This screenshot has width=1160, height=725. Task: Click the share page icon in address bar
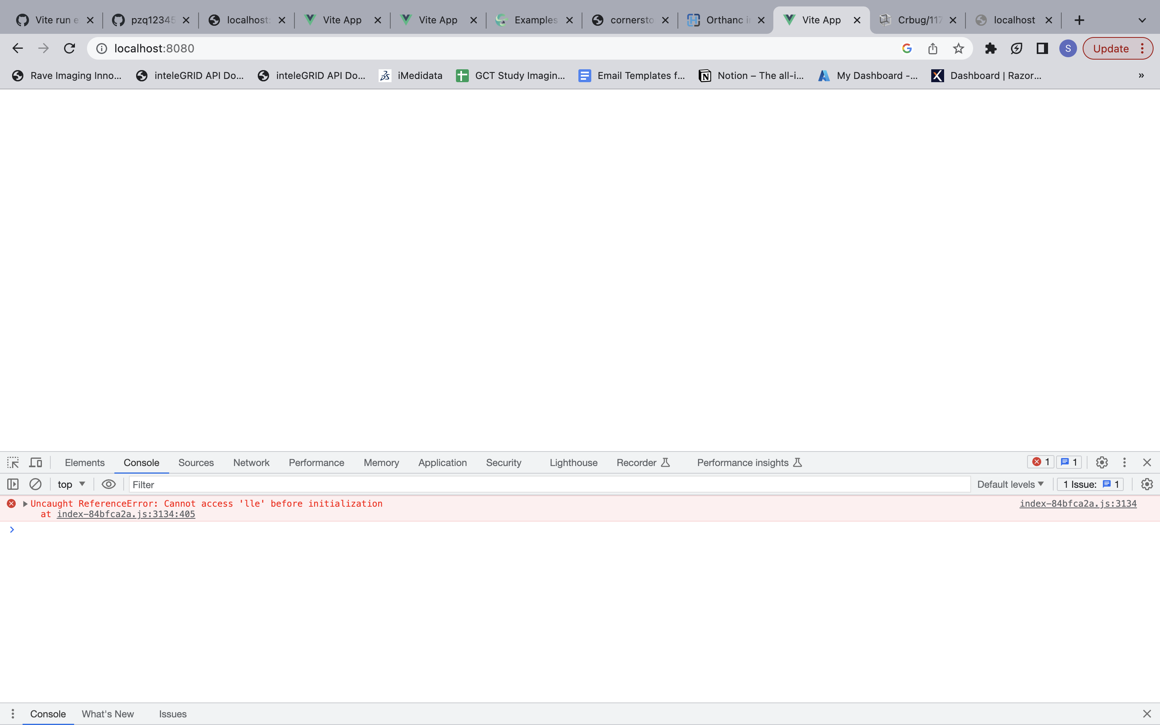tap(932, 48)
